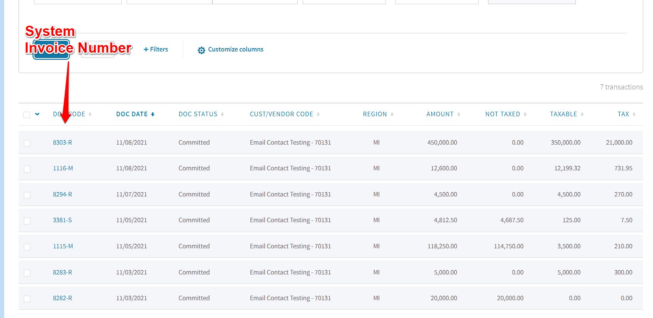
Task: Open transaction 8282-R
Action: point(62,298)
